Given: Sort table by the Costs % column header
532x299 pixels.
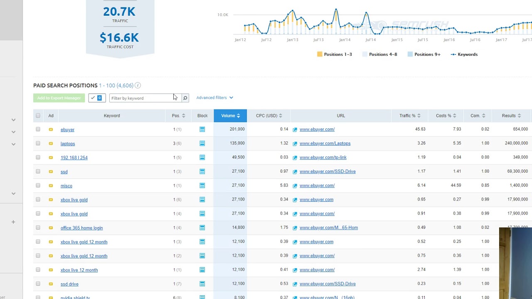Looking at the screenshot, I should point(446,116).
